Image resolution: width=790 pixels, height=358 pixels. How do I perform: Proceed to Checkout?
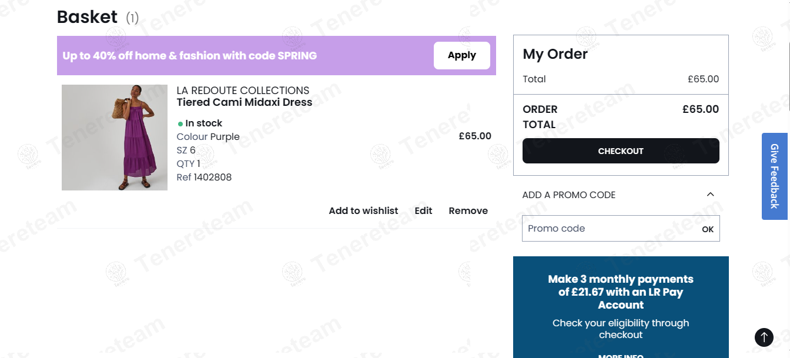(621, 151)
